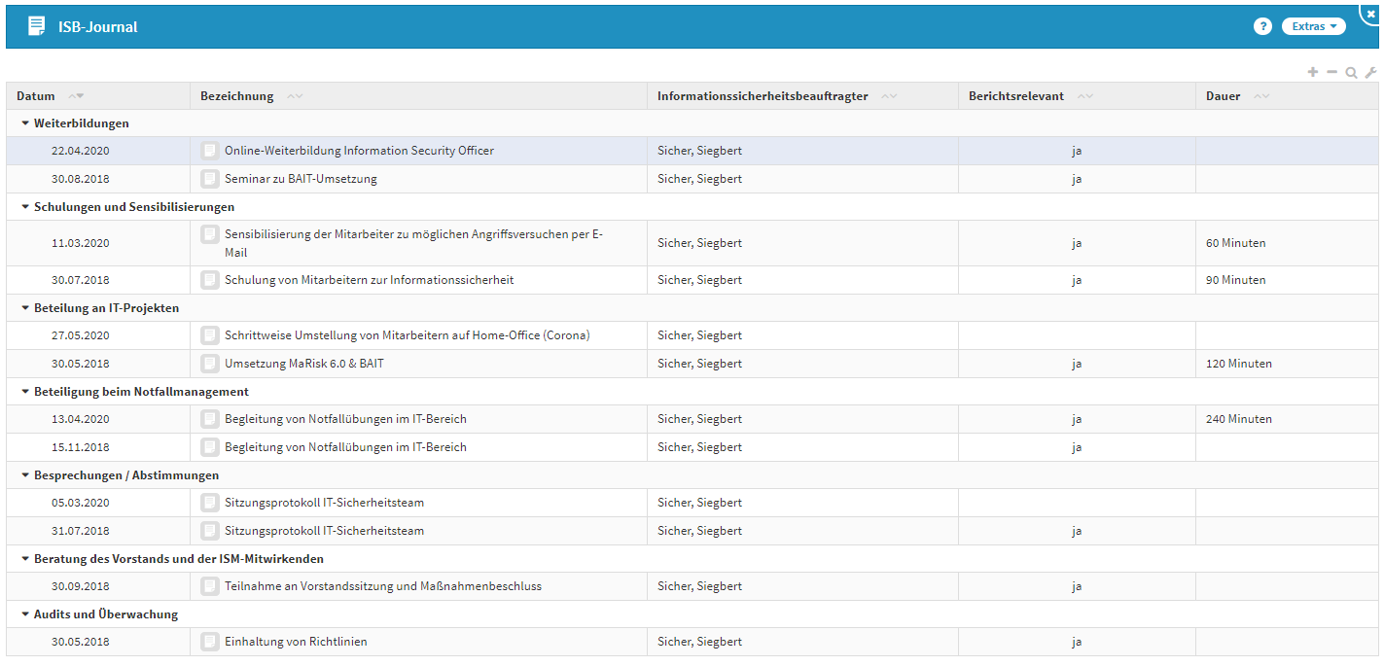
Task: Open Online-Weiterbildung Information Security Officer entry
Action: [x=359, y=151]
